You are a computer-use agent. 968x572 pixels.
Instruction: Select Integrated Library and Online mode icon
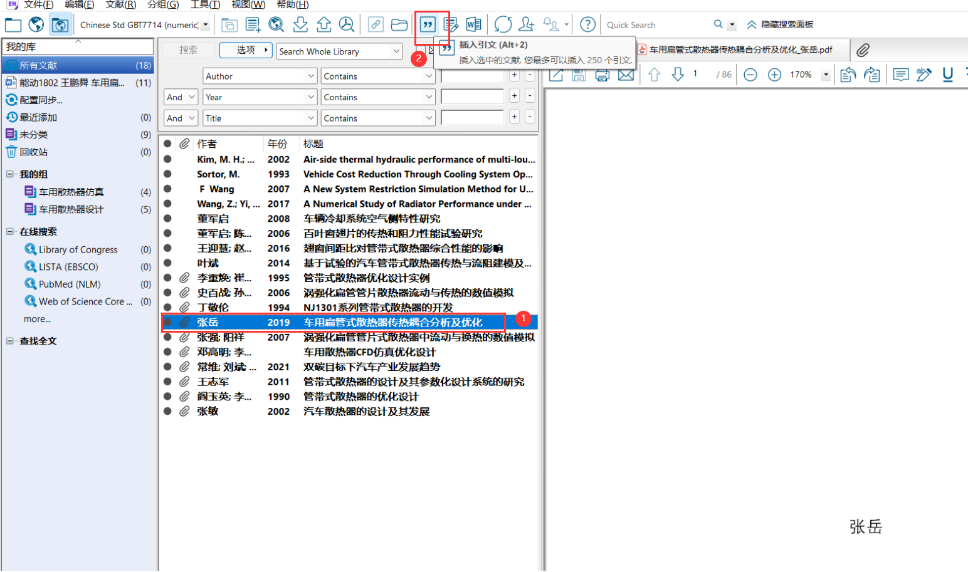[x=60, y=25]
